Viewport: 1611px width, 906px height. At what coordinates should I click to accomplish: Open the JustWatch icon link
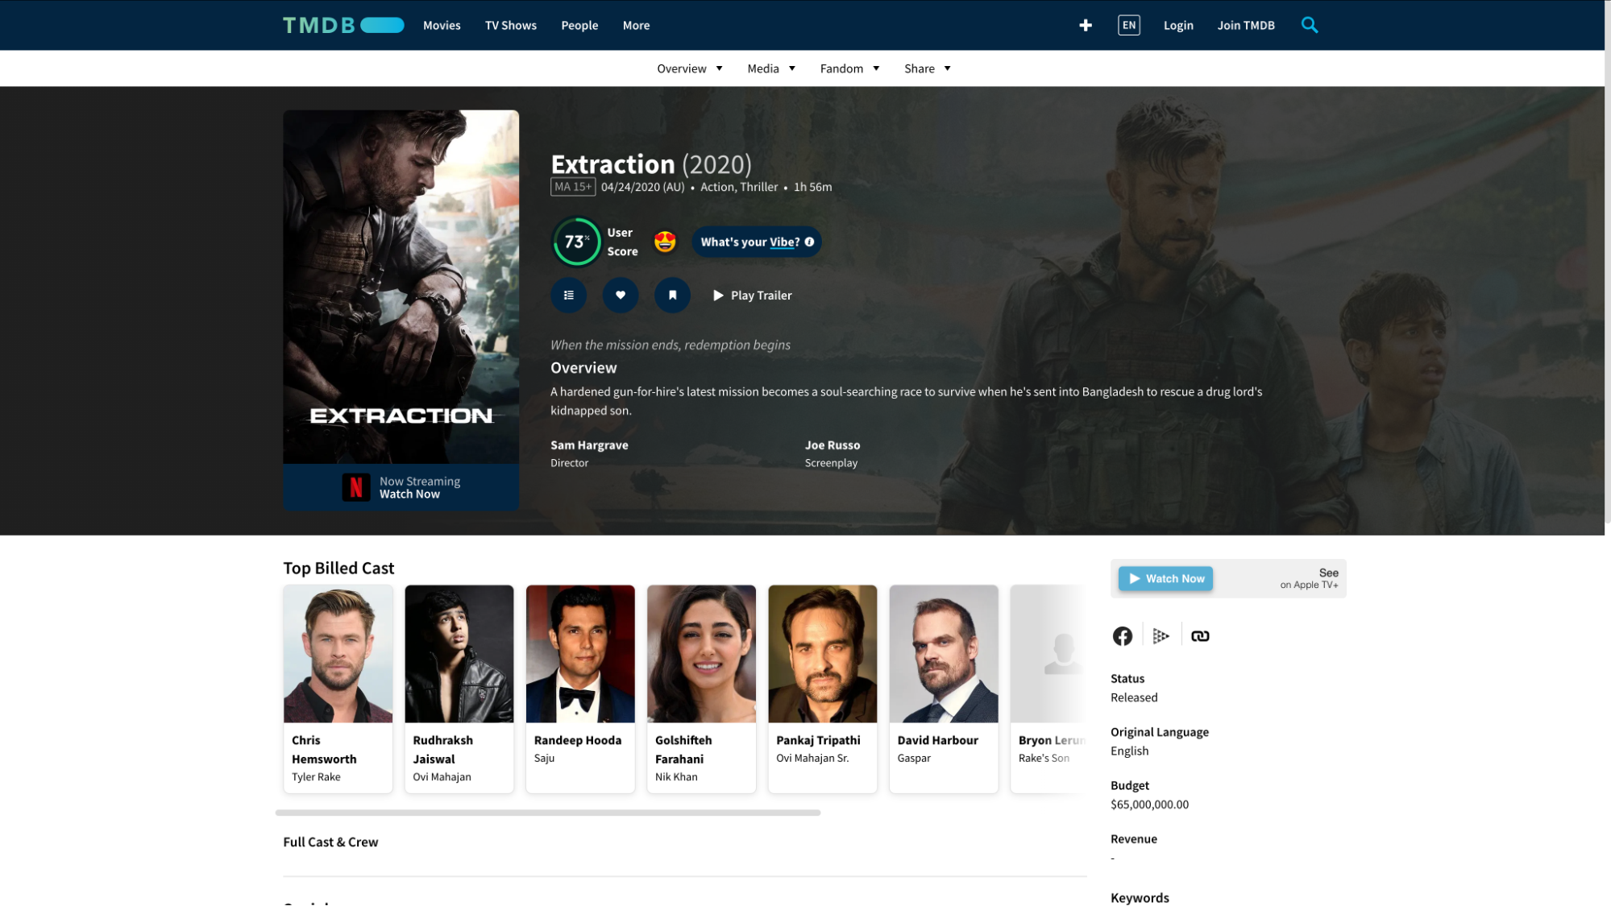click(1161, 636)
